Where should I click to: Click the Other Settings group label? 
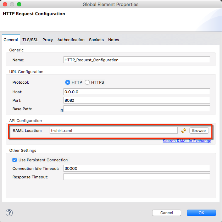pyautogui.click(x=23, y=150)
